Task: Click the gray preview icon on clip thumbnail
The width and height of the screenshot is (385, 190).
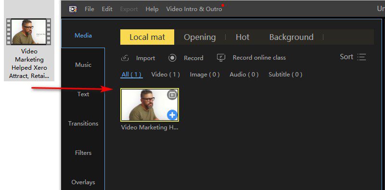Action: (x=172, y=95)
